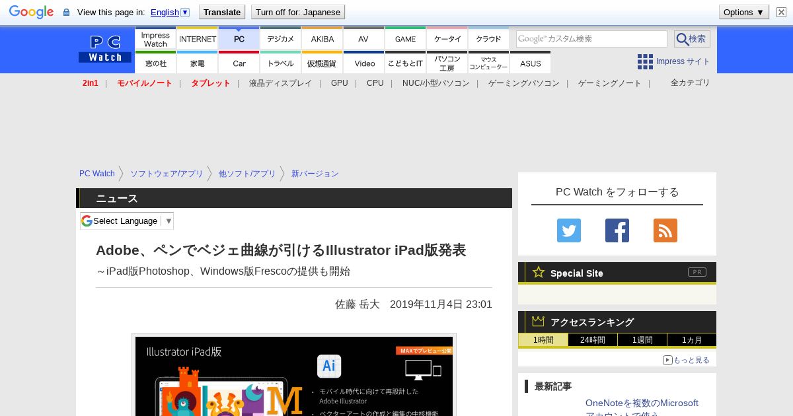The height and width of the screenshot is (416, 793).
Task: Open the Car site tab
Action: [x=239, y=63]
